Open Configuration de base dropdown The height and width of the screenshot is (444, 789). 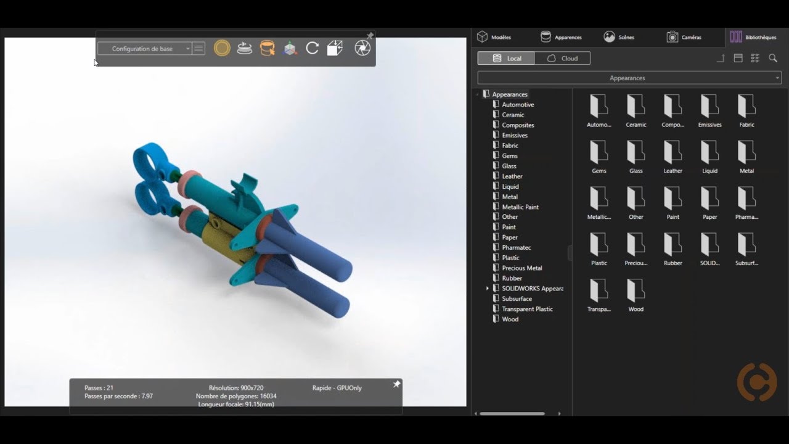(x=145, y=49)
